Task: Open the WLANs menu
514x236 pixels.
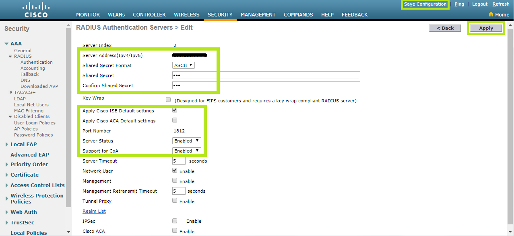Action: pos(116,15)
